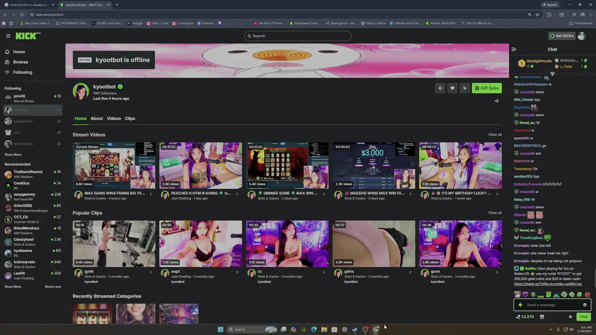Open chat settings gear
This screenshot has width=596, height=335.
click(x=570, y=317)
